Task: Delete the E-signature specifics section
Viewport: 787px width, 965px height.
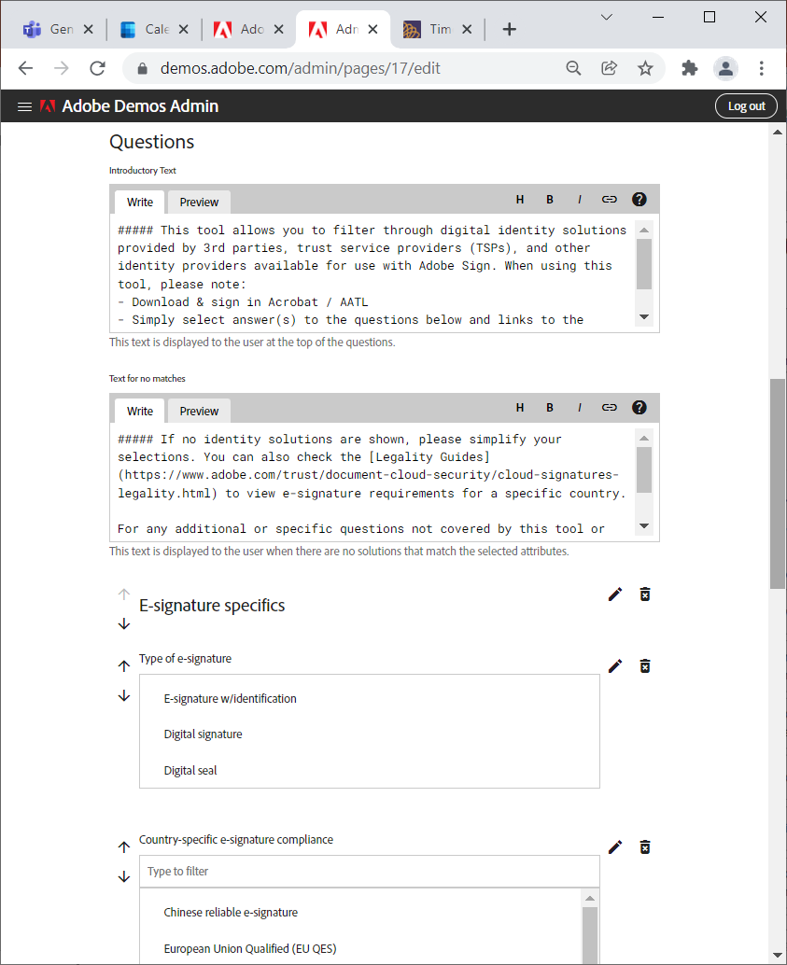Action: coord(645,594)
